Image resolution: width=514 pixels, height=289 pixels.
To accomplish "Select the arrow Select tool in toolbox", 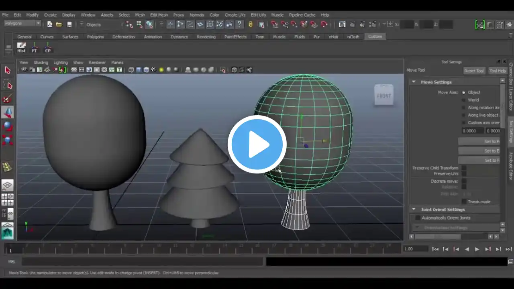I will (7, 70).
